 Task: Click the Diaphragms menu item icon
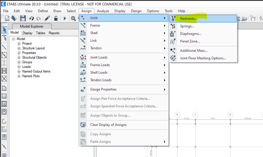tap(173, 34)
